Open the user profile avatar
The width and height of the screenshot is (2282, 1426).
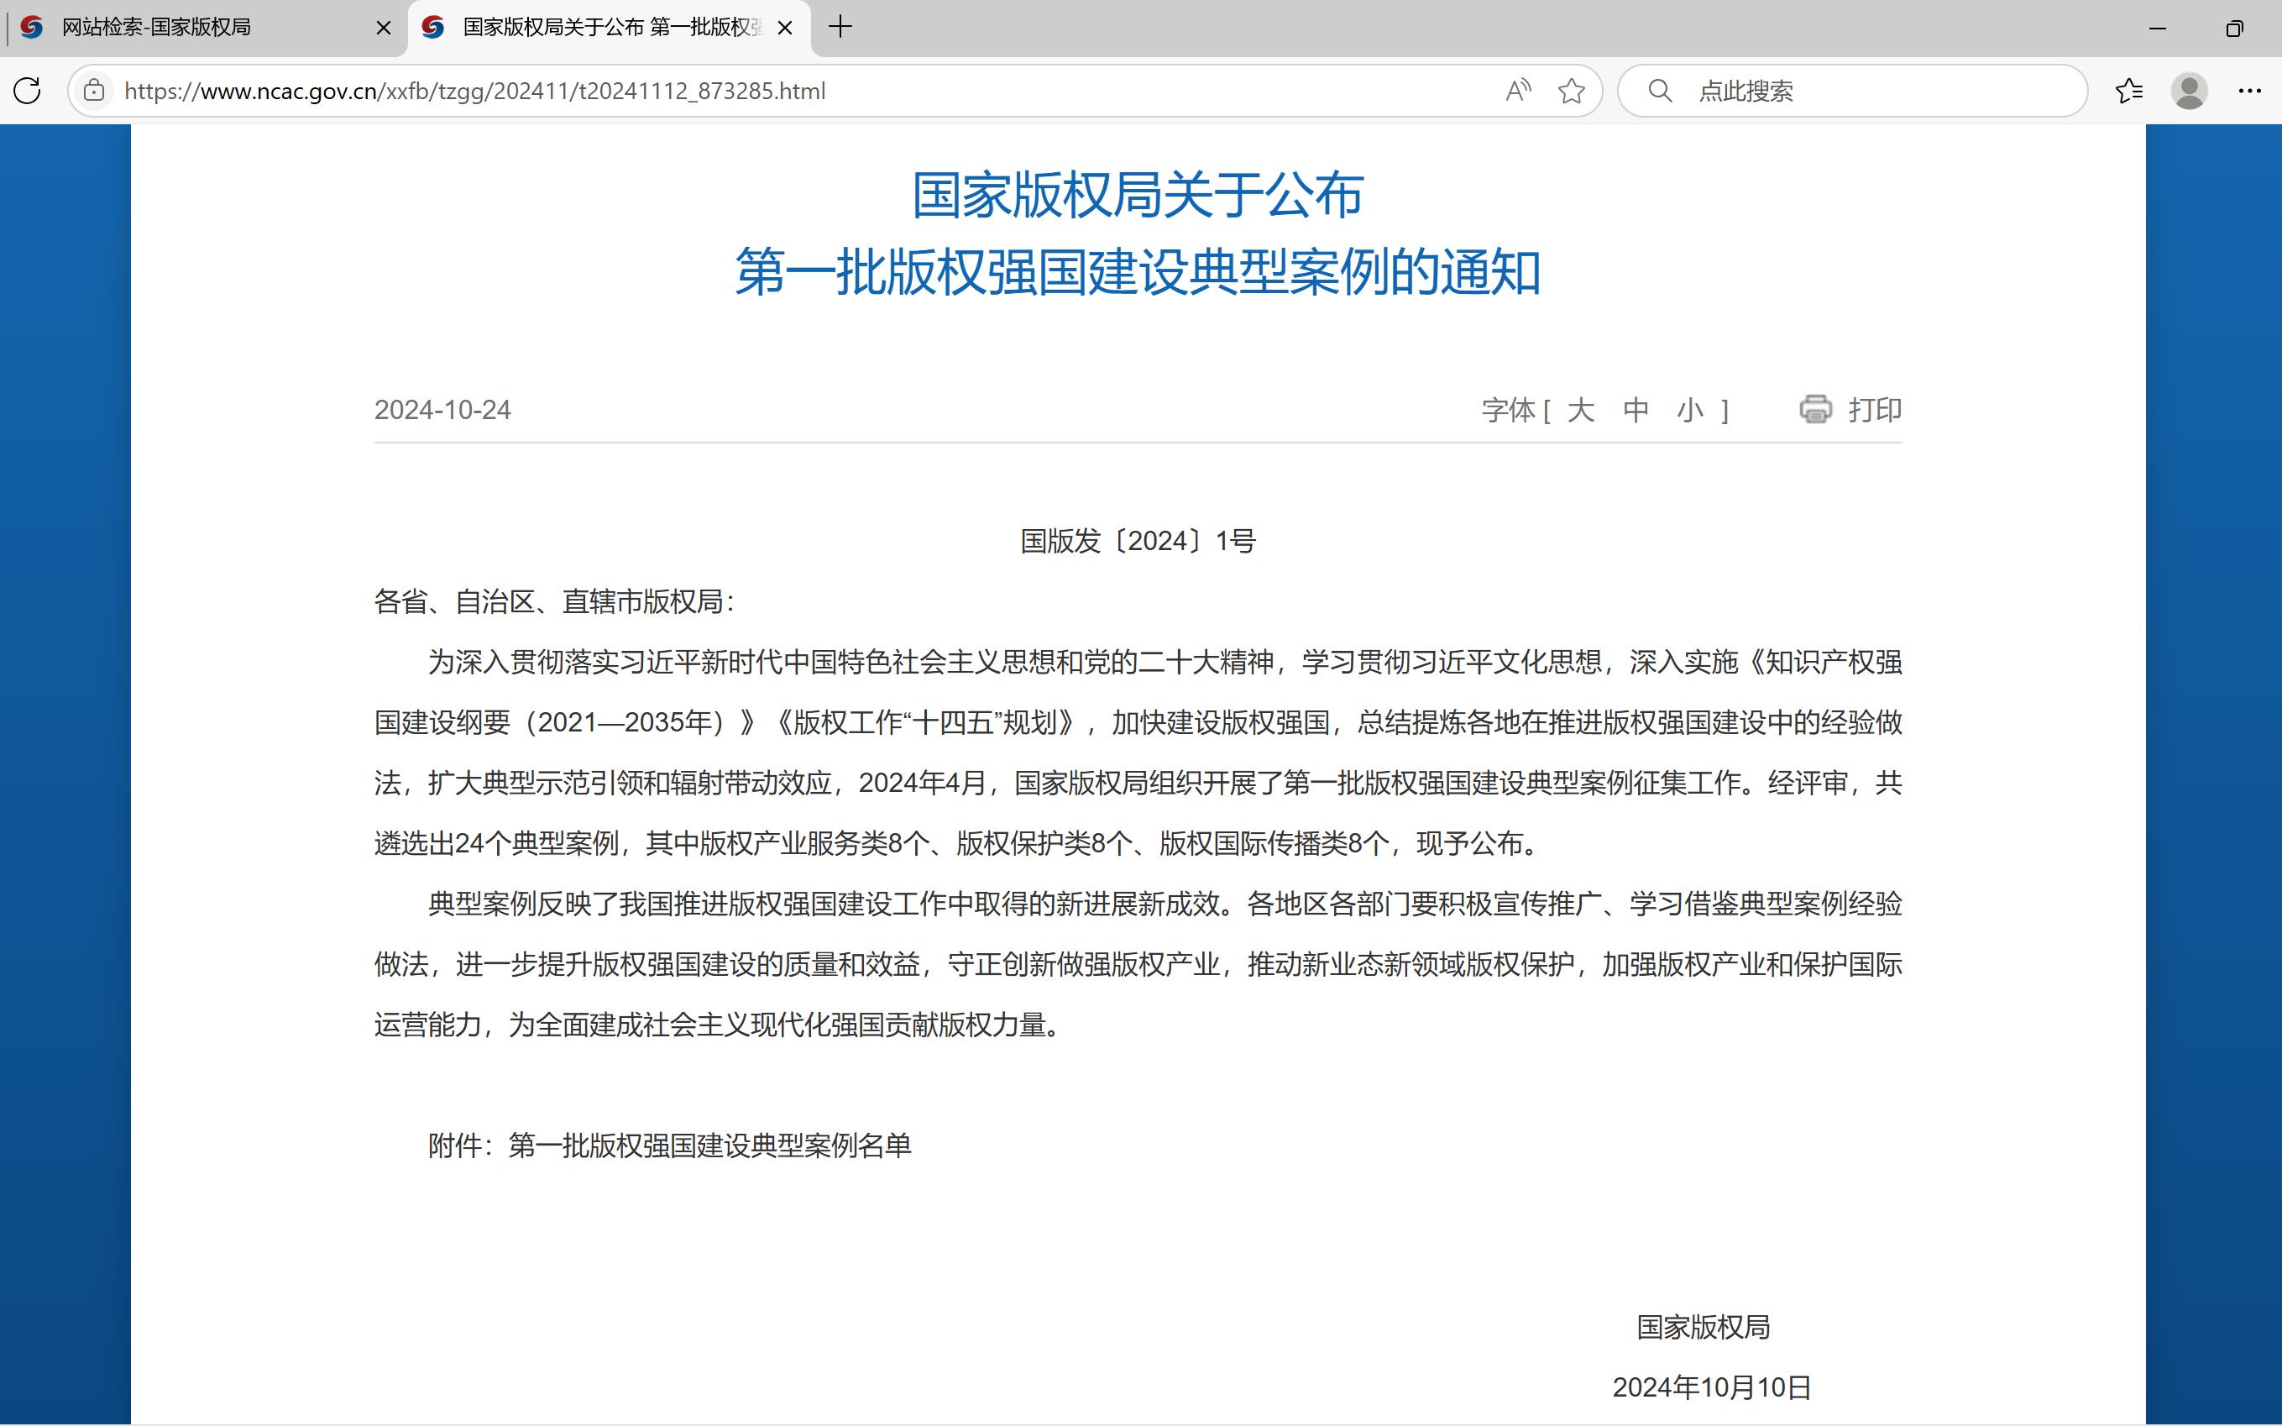[2189, 91]
